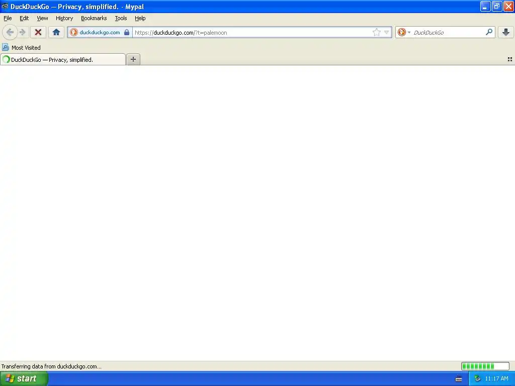Click the 'Transferring data from duckduckgo.com...' status text

coord(51,366)
